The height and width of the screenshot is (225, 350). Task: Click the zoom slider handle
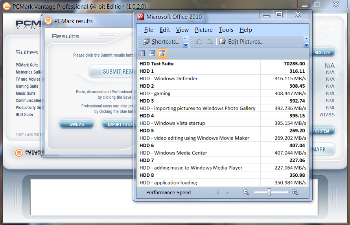click(x=269, y=192)
